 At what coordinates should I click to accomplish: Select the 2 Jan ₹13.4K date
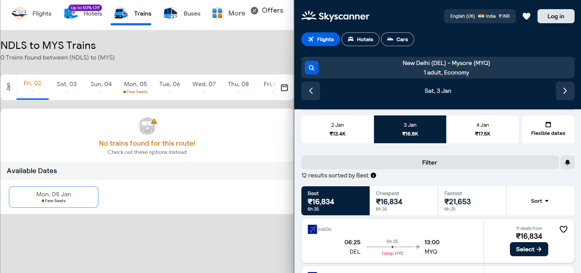tap(338, 129)
